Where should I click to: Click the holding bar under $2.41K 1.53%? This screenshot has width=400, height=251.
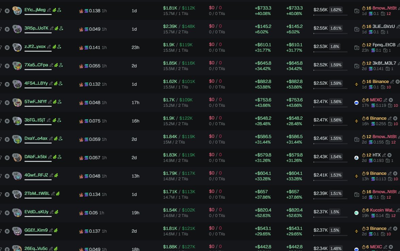point(330,180)
